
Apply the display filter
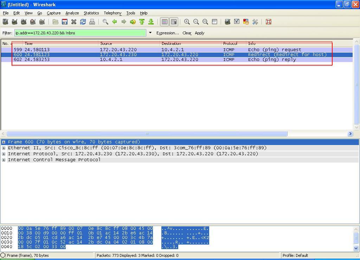click(x=200, y=33)
